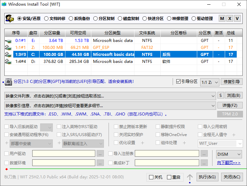
Task: Click the 详情(F2) button
Action: (230, 105)
